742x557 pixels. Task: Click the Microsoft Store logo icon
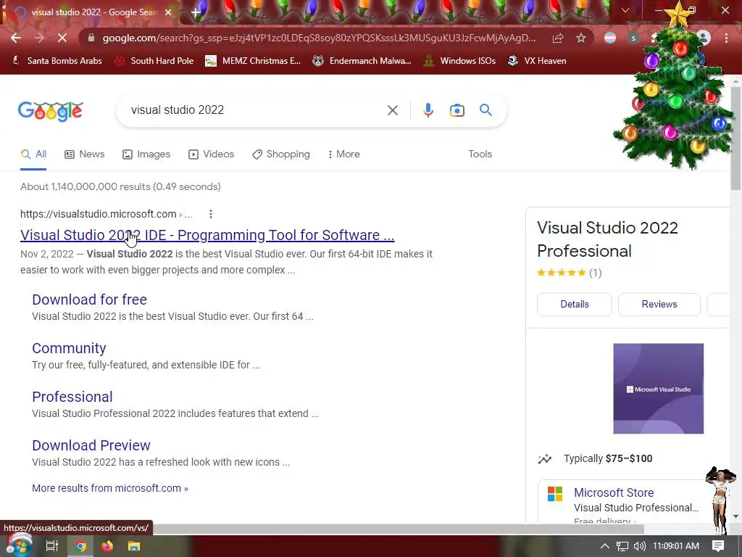(x=554, y=493)
